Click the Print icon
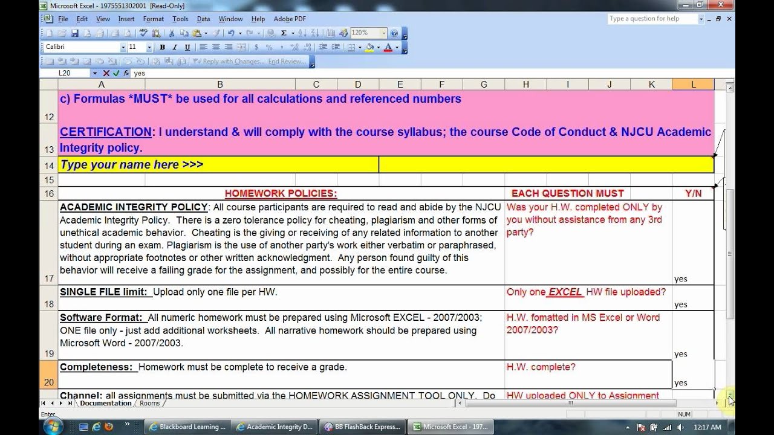This screenshot has height=435, width=774. coord(115,33)
